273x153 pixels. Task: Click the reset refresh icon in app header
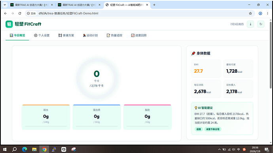pyautogui.click(x=261, y=24)
